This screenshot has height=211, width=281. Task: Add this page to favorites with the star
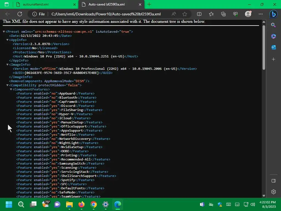(x=185, y=14)
